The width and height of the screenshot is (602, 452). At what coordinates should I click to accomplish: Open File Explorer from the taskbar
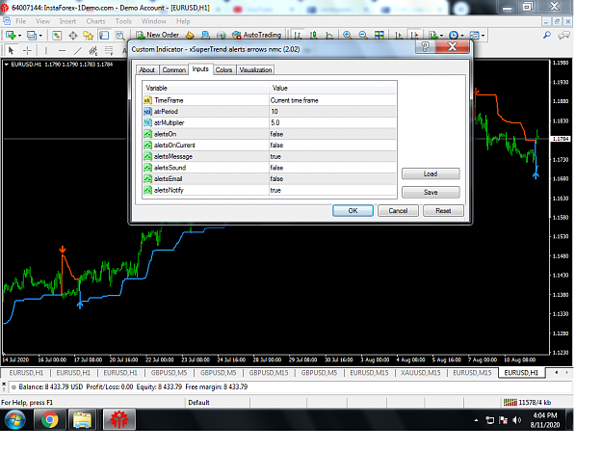point(83,419)
